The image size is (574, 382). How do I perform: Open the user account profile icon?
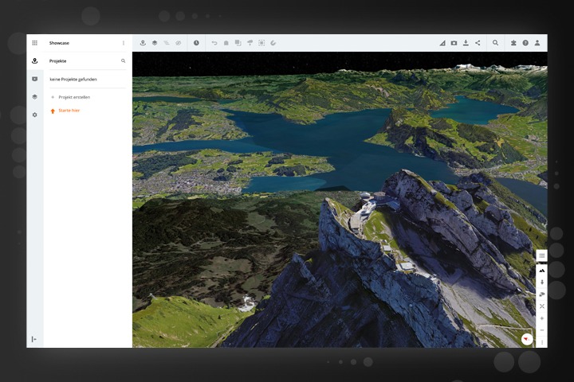click(537, 43)
